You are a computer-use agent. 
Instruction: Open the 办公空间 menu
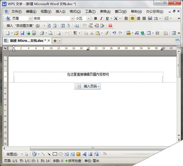(x=155, y=12)
